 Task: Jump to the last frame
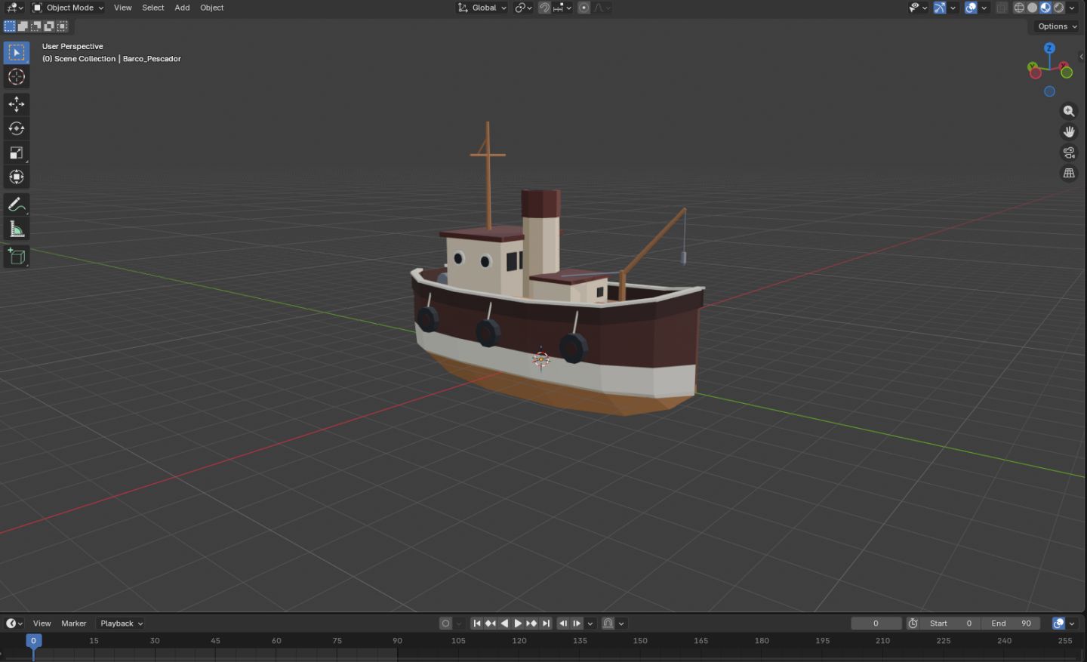[x=546, y=624]
